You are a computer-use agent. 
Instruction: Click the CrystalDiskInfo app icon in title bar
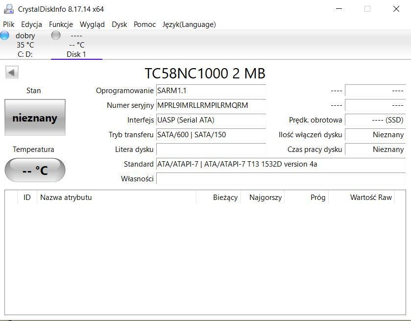coord(9,9)
